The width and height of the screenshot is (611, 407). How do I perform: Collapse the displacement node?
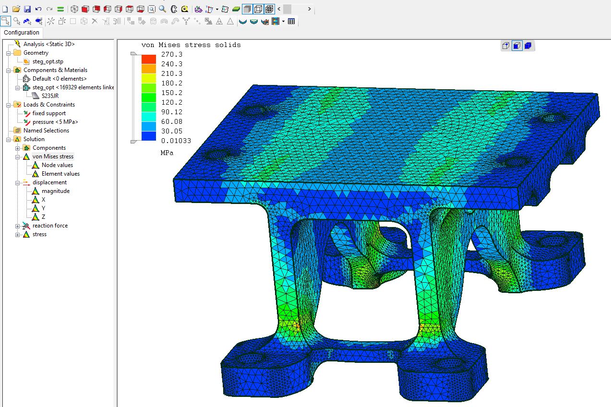point(18,182)
